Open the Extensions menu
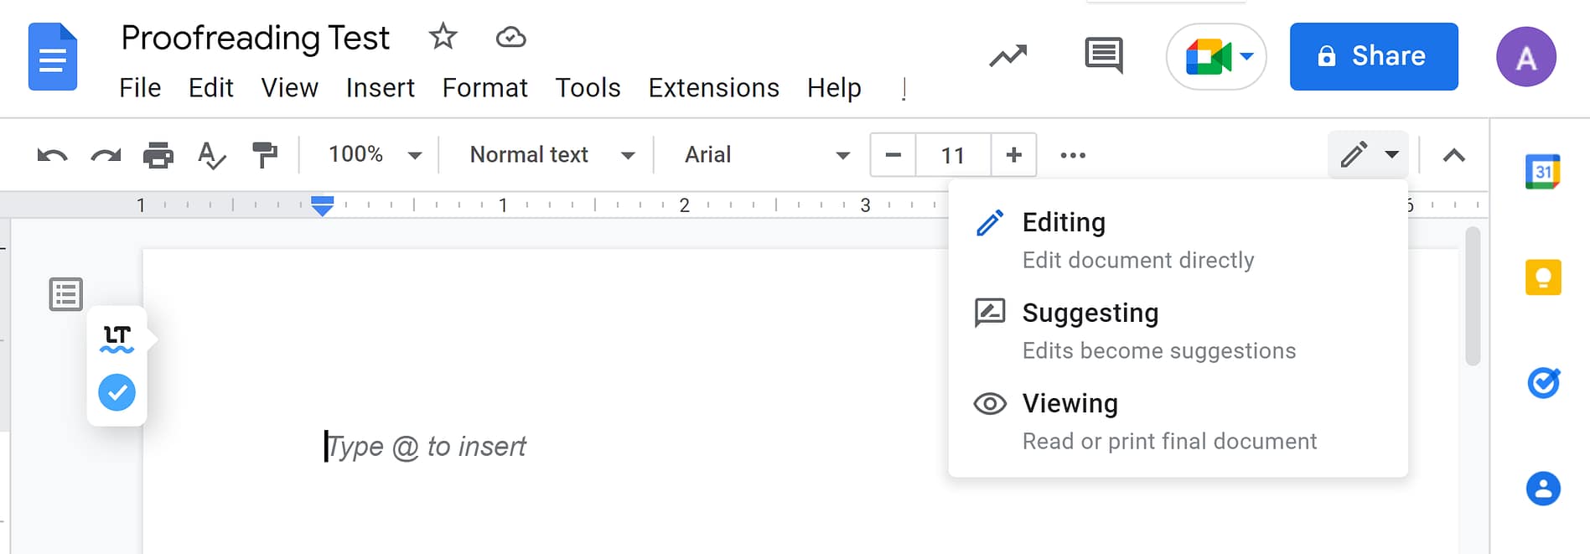Screen dimensions: 1590x554 click(713, 87)
